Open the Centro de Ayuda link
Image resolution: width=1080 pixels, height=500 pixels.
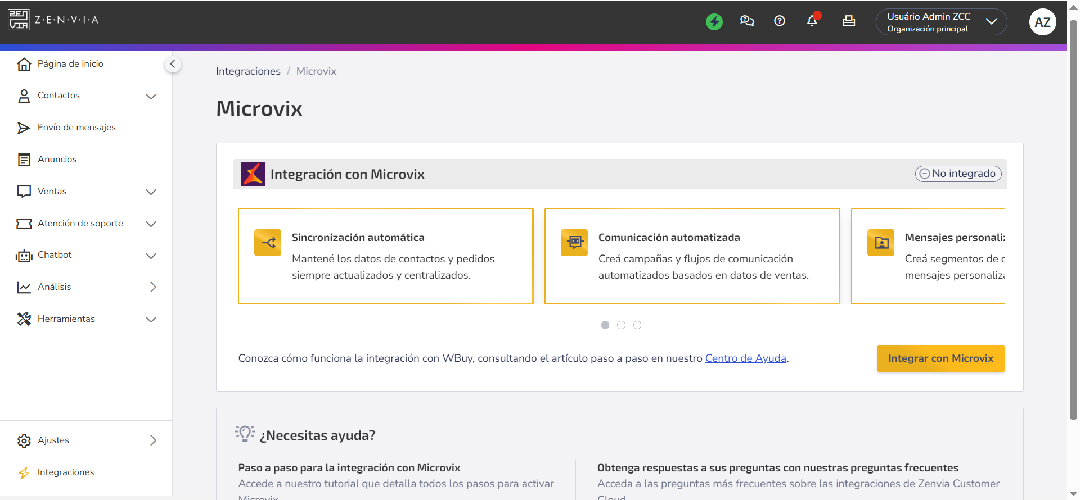pos(746,358)
